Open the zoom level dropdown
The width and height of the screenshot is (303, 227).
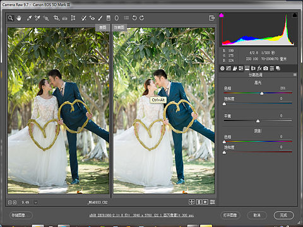pos(35,202)
